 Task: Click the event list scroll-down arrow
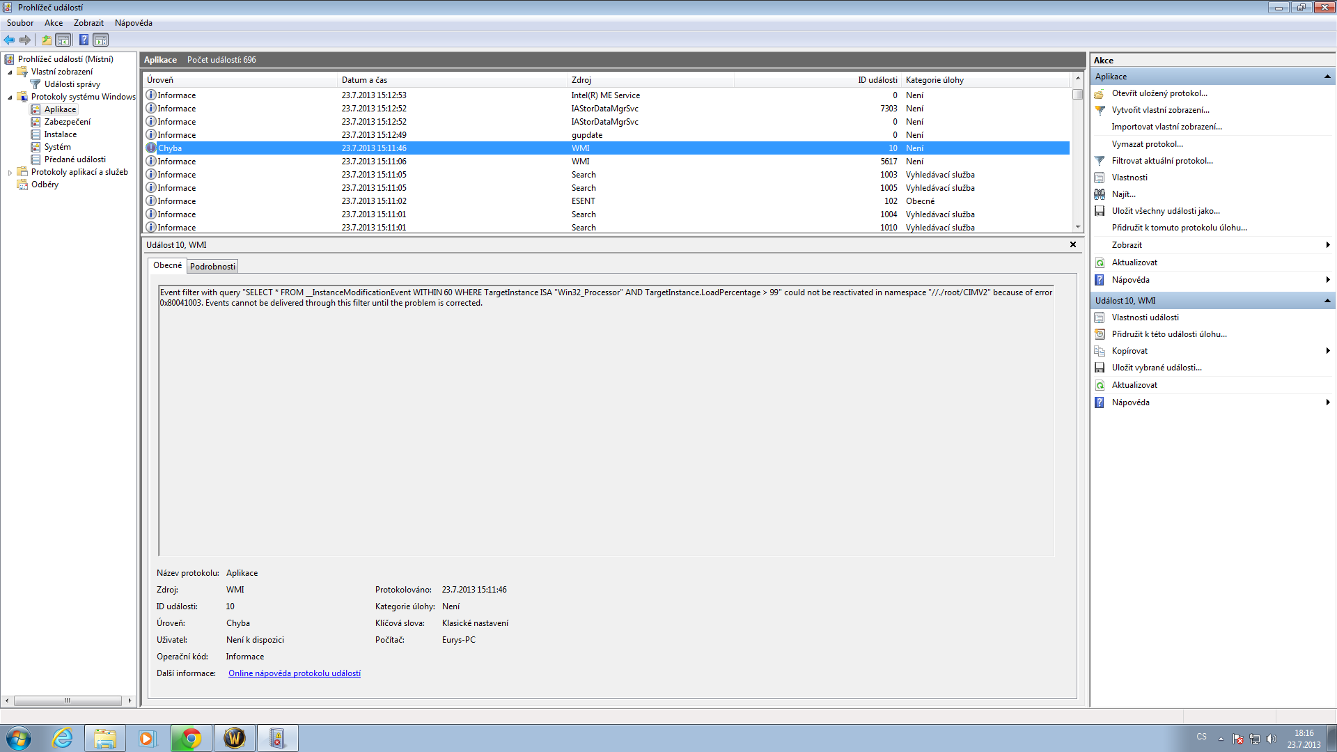[x=1077, y=227]
